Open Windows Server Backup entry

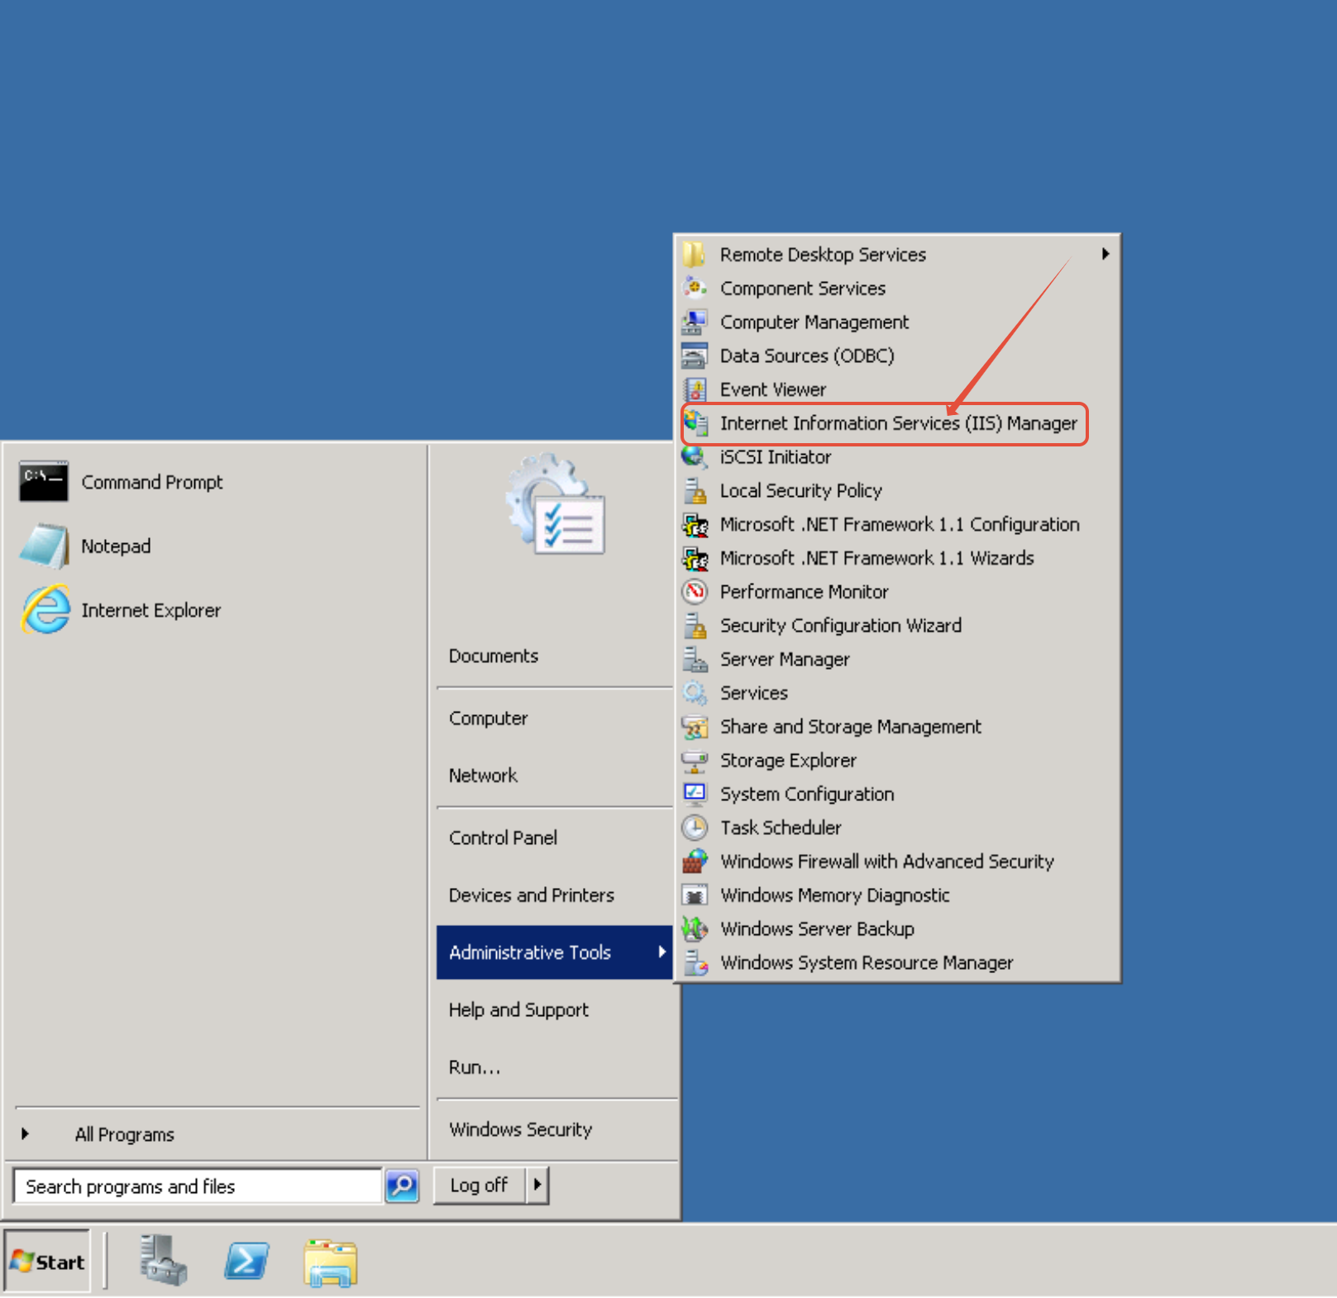tap(898, 928)
